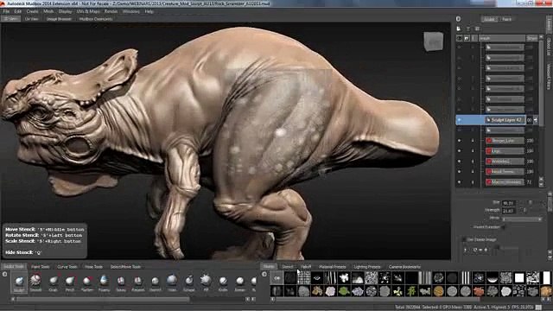The width and height of the screenshot is (553, 311).
Task: Select the Fill tool
Action: click(206, 282)
